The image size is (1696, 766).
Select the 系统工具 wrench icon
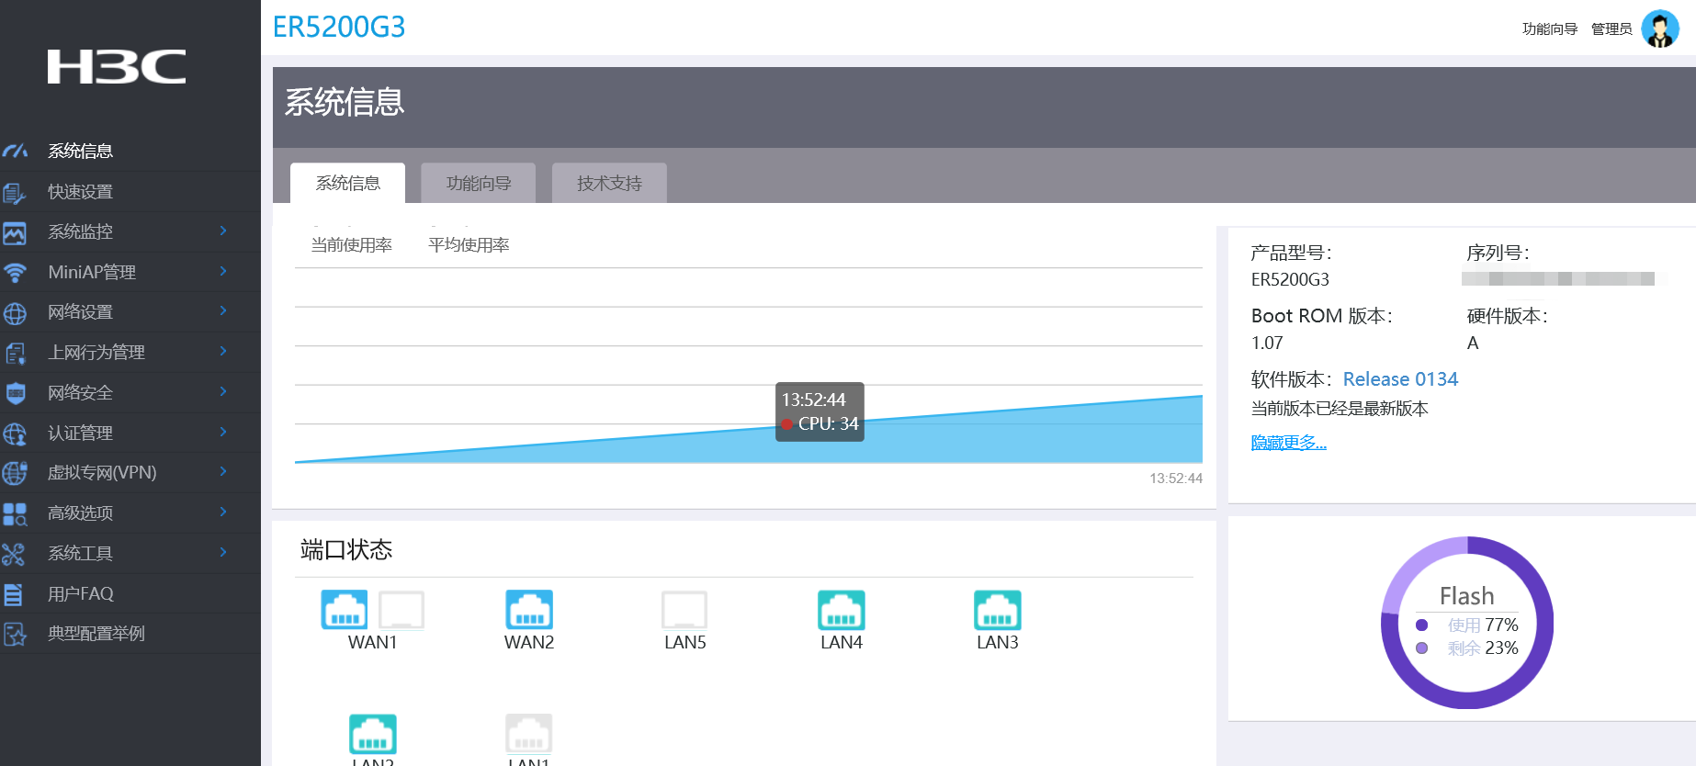[x=14, y=554]
